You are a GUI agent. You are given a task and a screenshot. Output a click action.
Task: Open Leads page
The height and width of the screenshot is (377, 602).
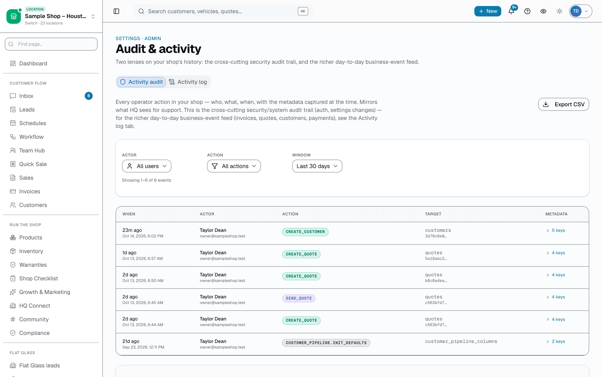51,110
